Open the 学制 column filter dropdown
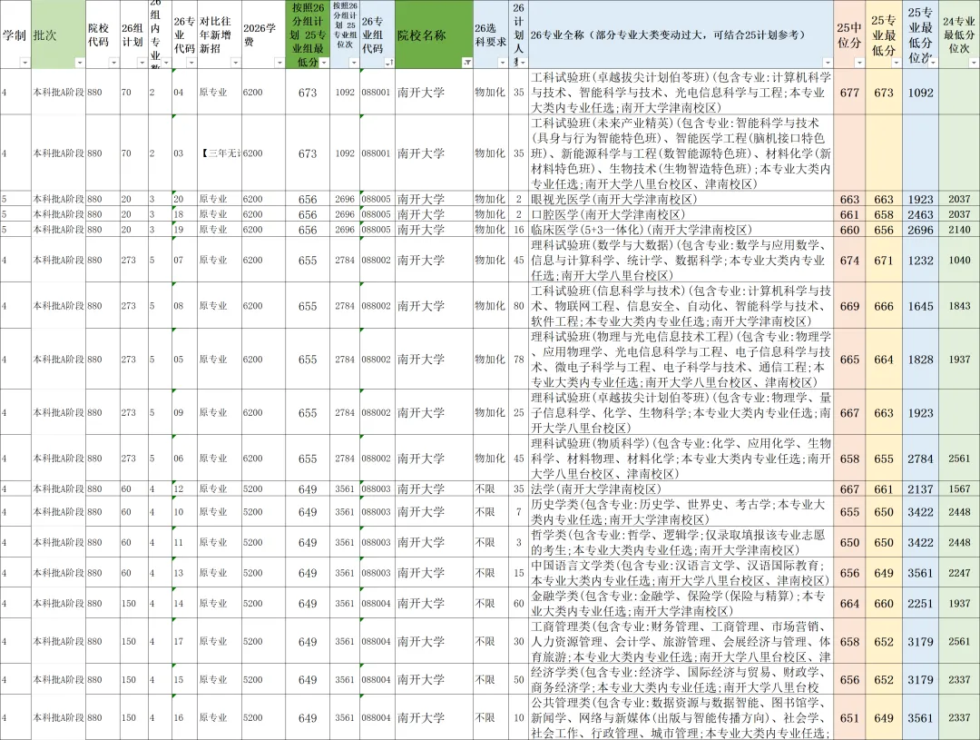This screenshot has width=980, height=740. (x=24, y=63)
